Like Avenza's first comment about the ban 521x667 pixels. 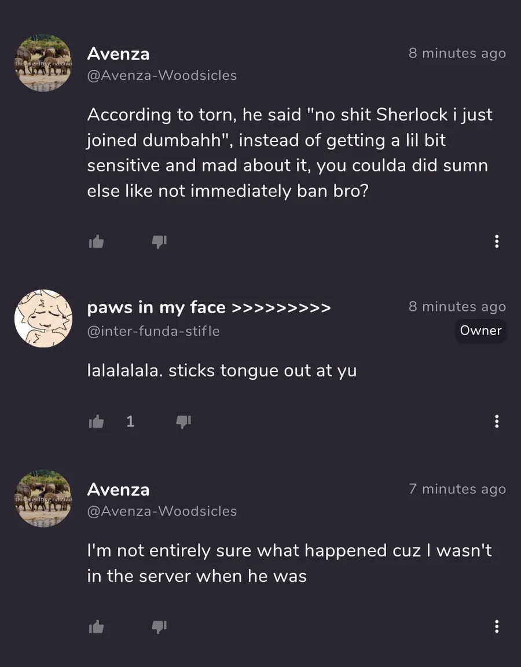[x=96, y=242]
